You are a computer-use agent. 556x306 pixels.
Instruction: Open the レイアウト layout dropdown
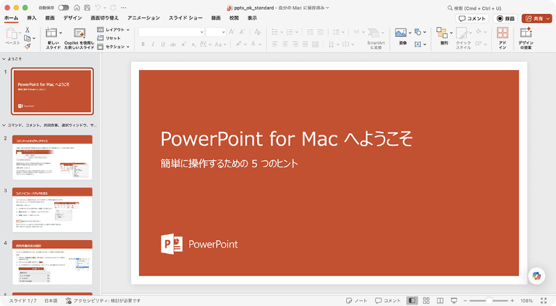click(x=113, y=30)
